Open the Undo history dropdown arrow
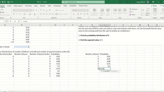The width and height of the screenshot is (164, 92). point(14,2)
